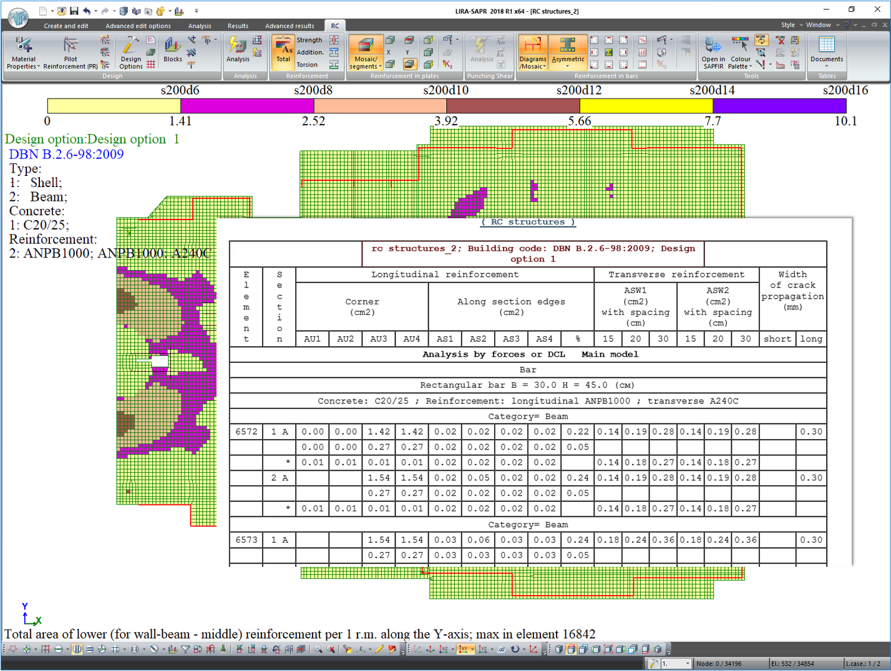Click the Save disk icon
Image resolution: width=891 pixels, height=671 pixels.
coord(74,11)
